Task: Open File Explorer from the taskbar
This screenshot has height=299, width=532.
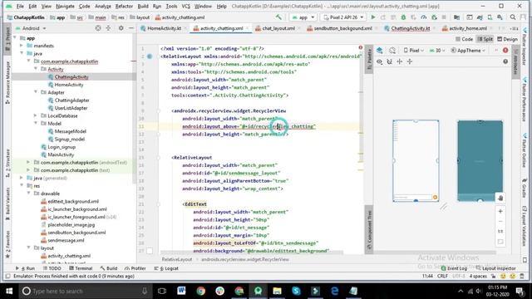Action: pos(277,291)
